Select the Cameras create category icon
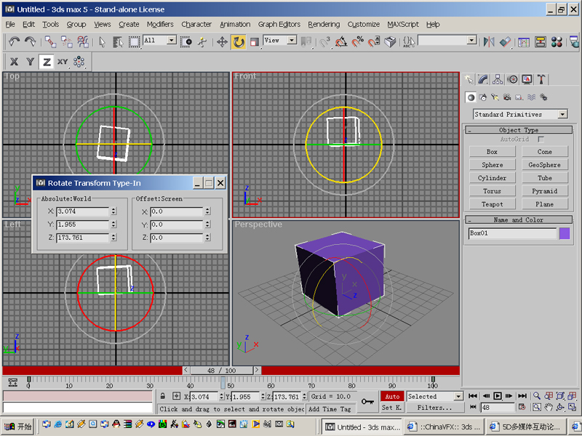This screenshot has width=582, height=436. pos(507,97)
